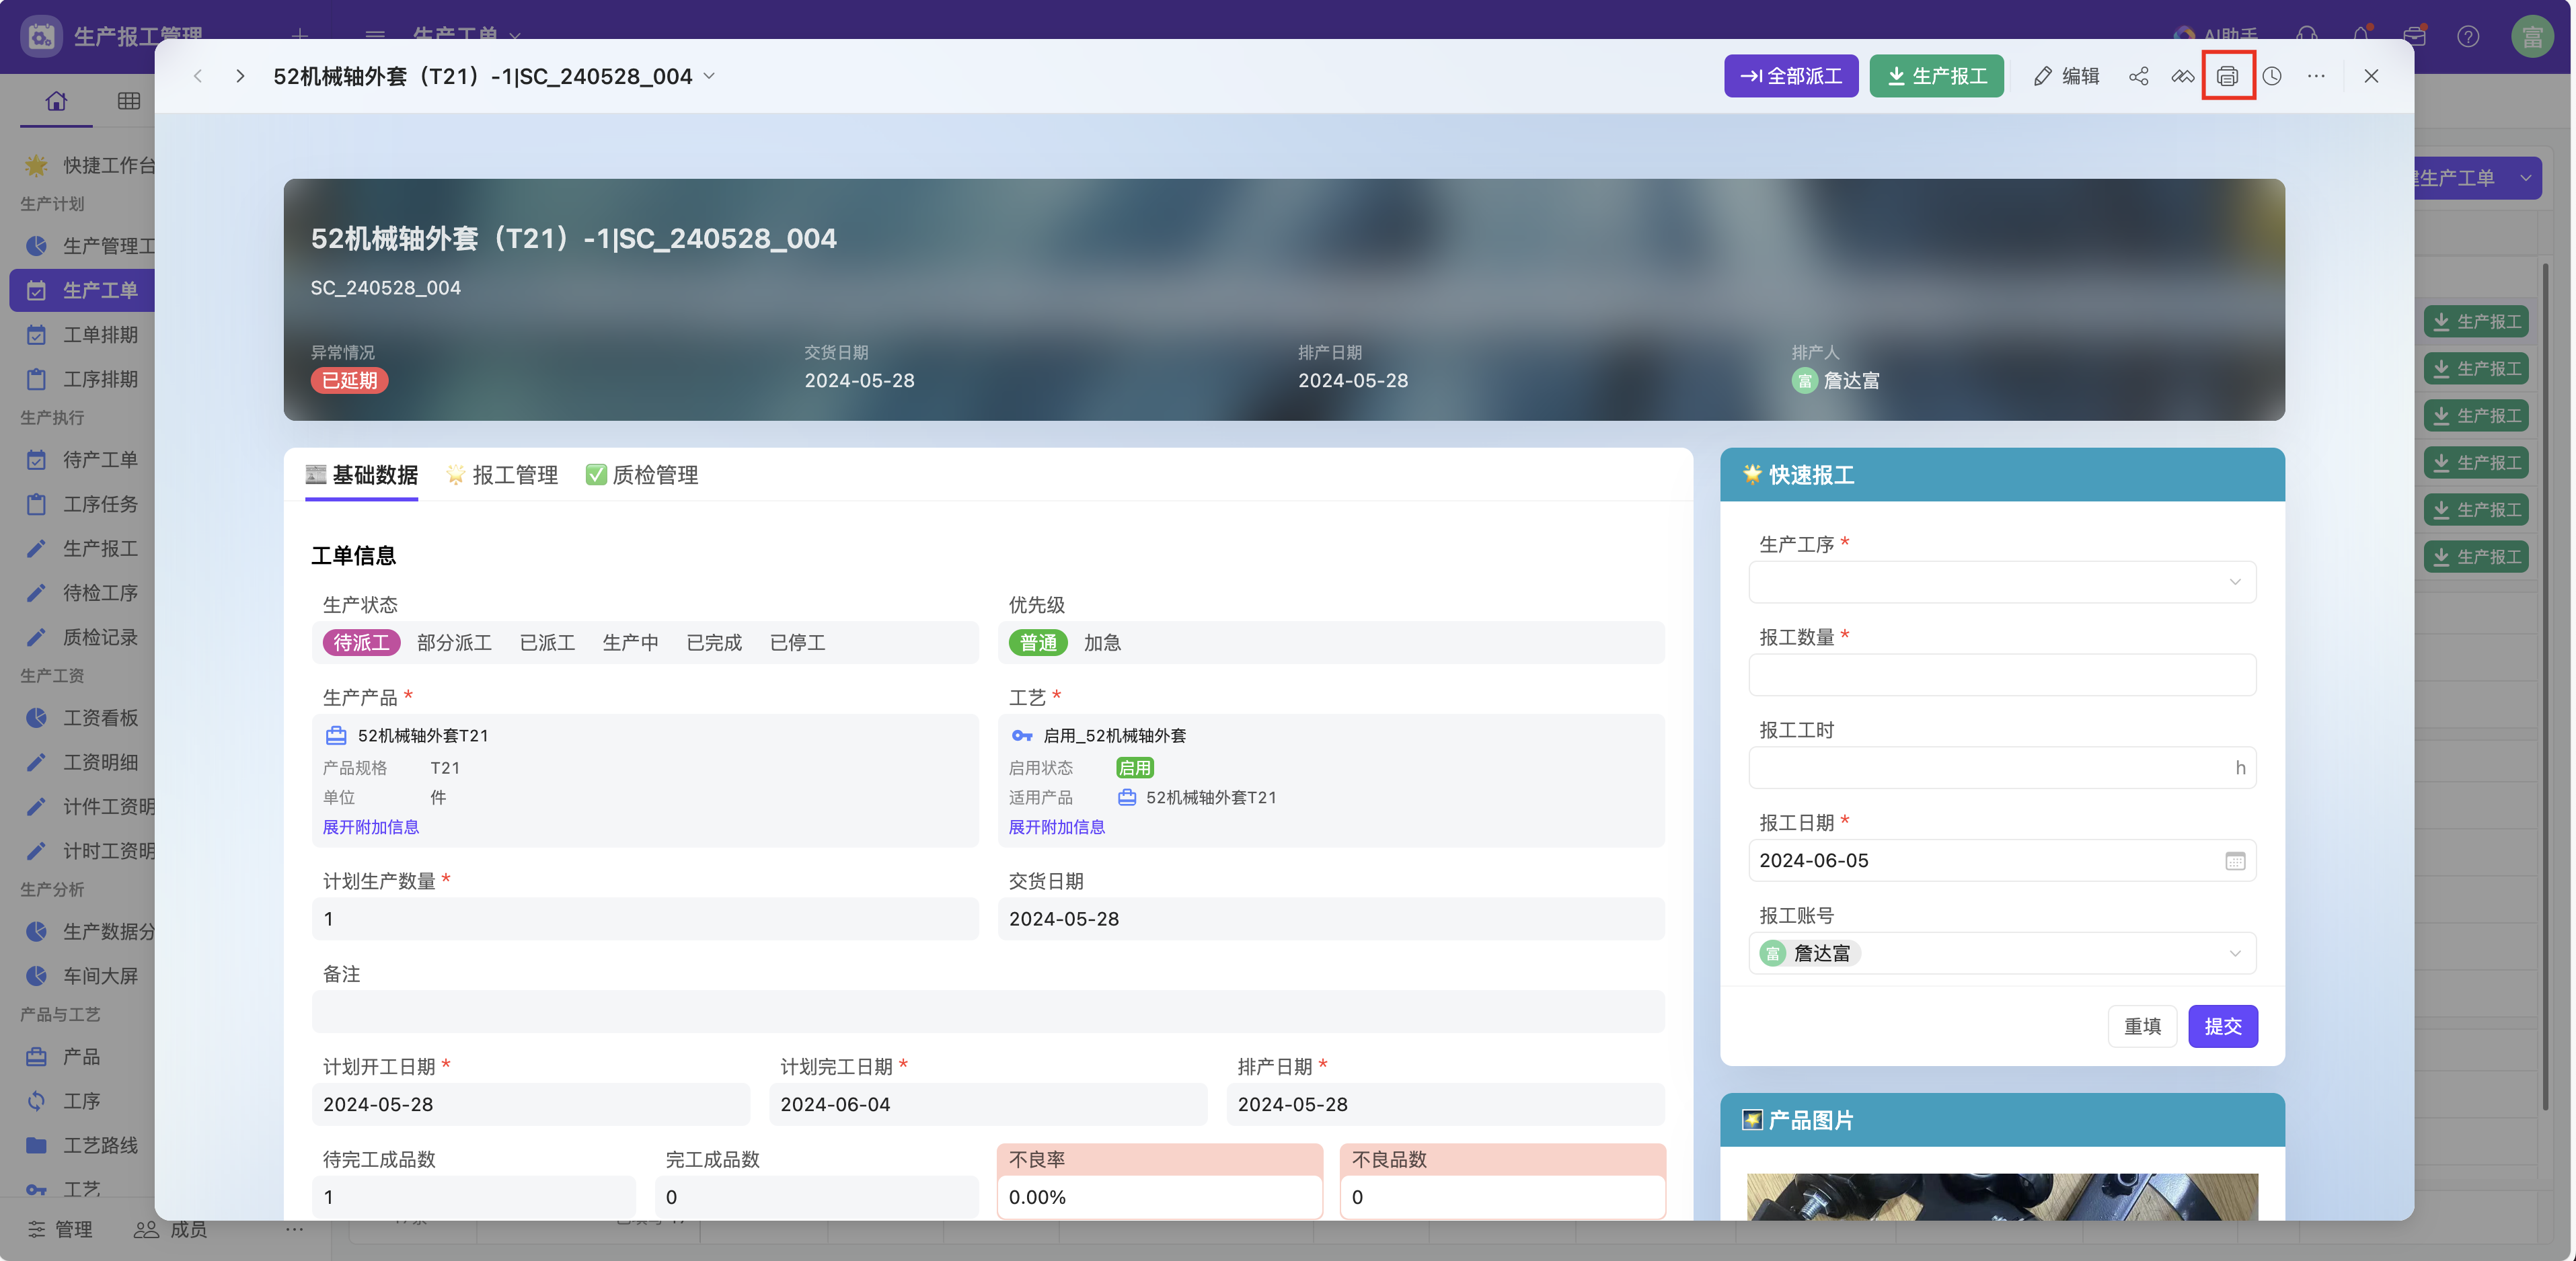Open 52机械轴外套T21 product link
Screen dimensions: 2576x1261
[x=422, y=735]
